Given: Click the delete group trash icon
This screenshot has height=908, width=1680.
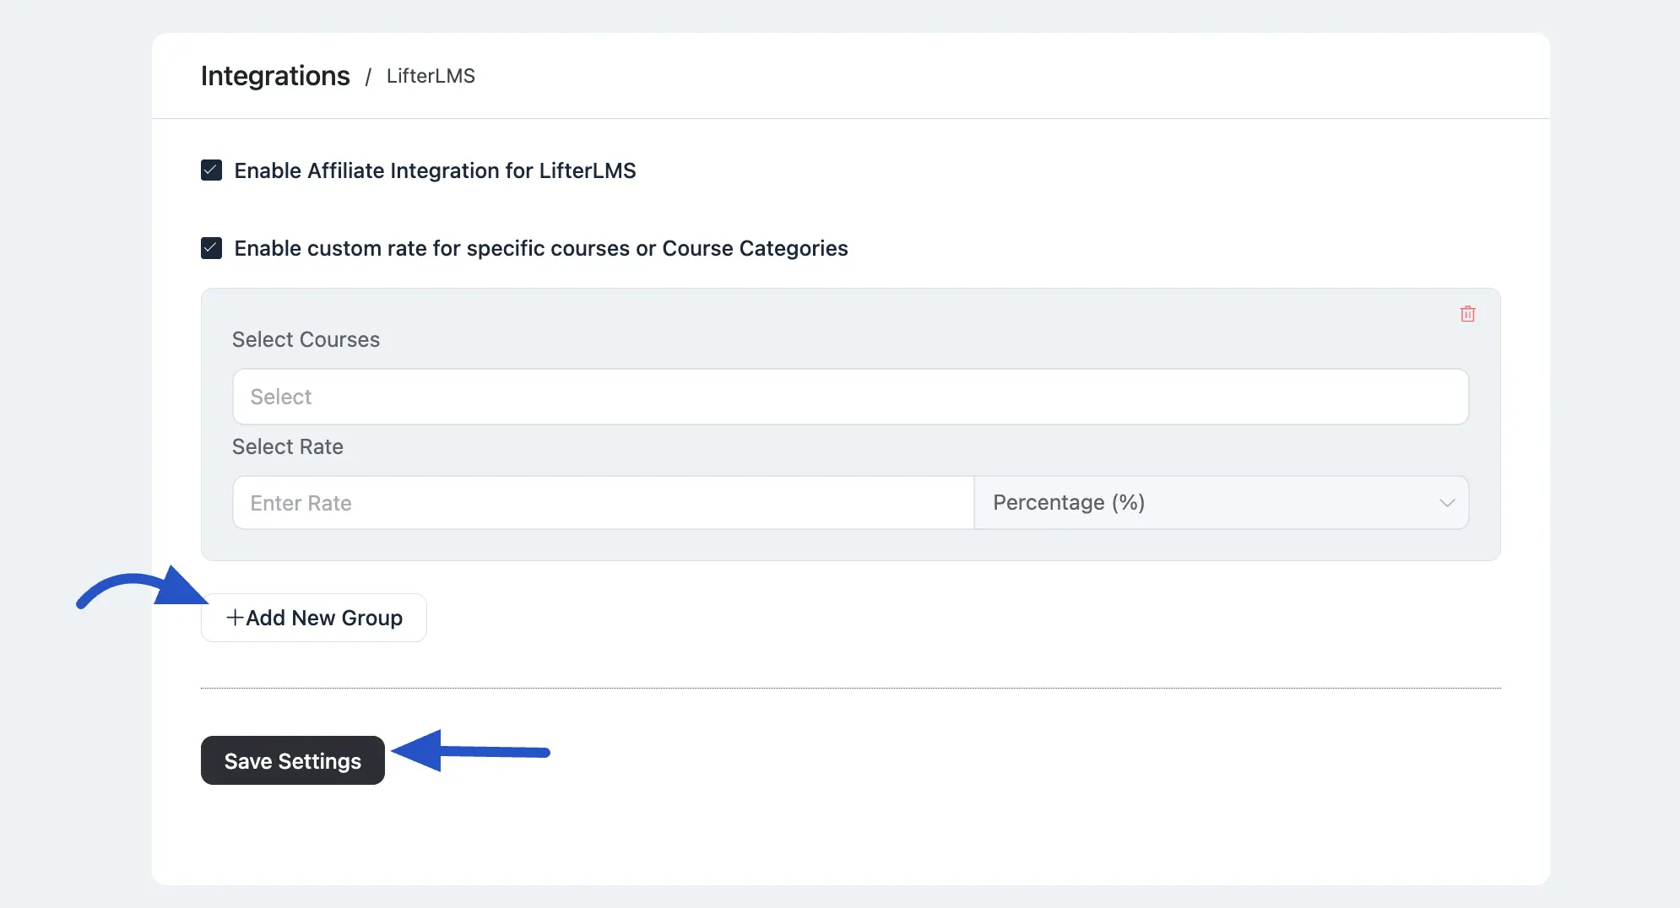Looking at the screenshot, I should pos(1467,313).
